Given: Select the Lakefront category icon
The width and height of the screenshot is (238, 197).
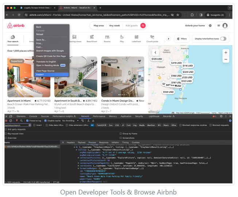Looking at the screenshot, I should (x=136, y=39).
